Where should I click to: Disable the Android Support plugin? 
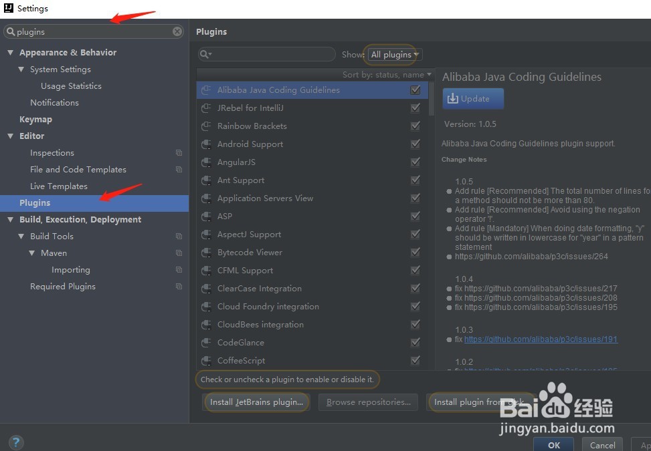(415, 144)
